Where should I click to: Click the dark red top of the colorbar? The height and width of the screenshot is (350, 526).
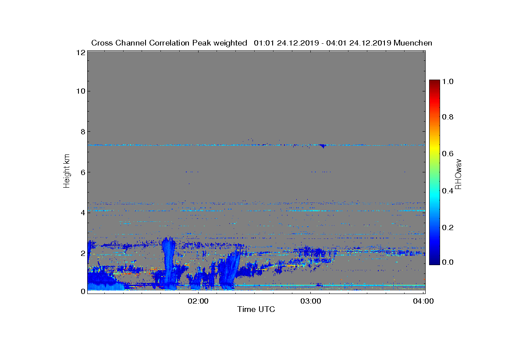434,83
